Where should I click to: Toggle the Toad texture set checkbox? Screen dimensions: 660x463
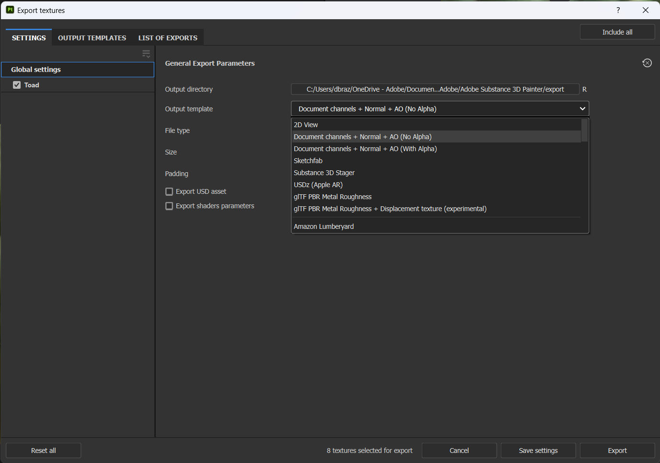point(17,85)
